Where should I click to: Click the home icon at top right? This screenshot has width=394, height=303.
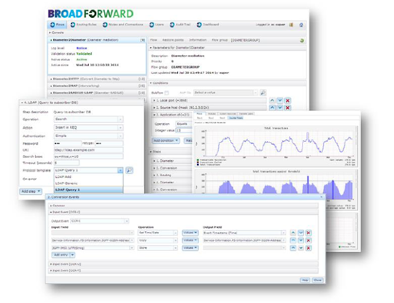[301, 25]
